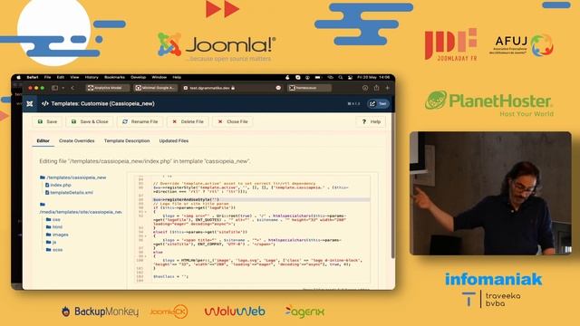The height and width of the screenshot is (326, 580).
Task: Click the reader icon in the address bar
Action: click(278, 88)
